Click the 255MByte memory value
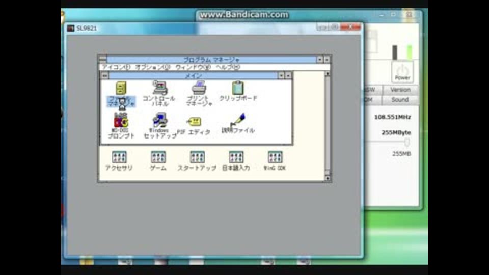 [396, 133]
